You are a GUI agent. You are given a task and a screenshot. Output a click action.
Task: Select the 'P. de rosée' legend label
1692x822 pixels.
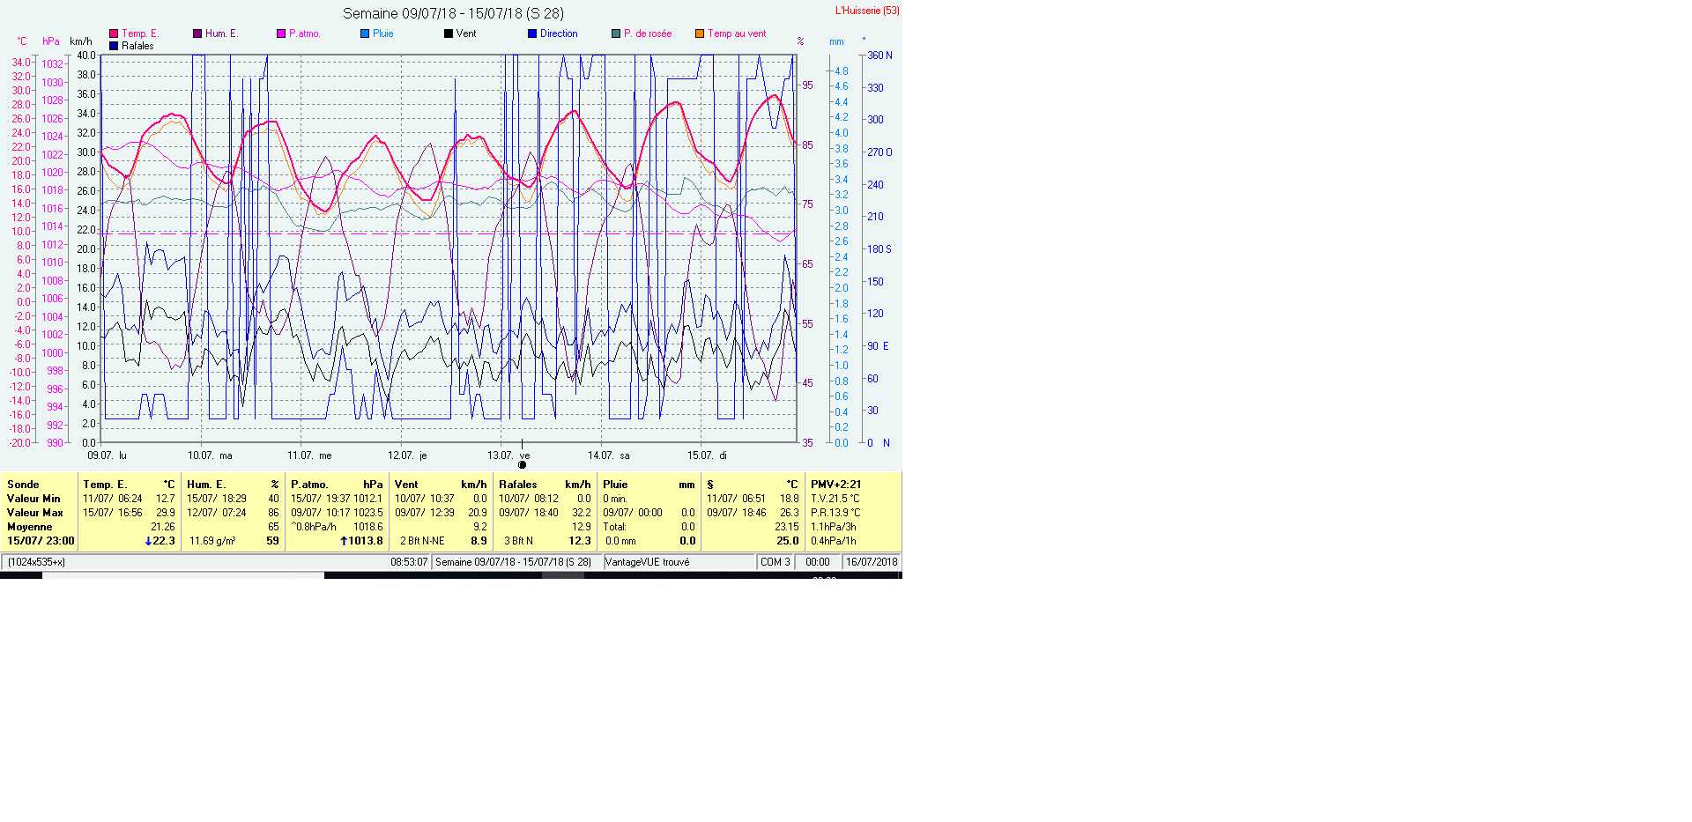pyautogui.click(x=648, y=33)
